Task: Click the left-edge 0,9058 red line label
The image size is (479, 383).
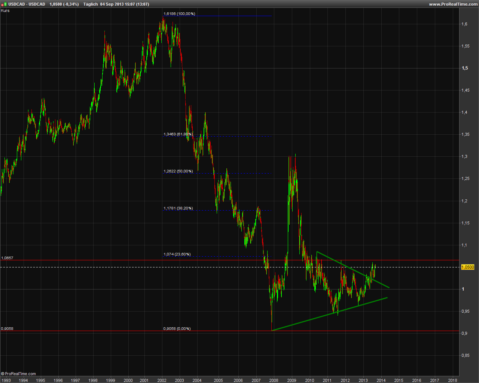Action: pyautogui.click(x=7, y=328)
